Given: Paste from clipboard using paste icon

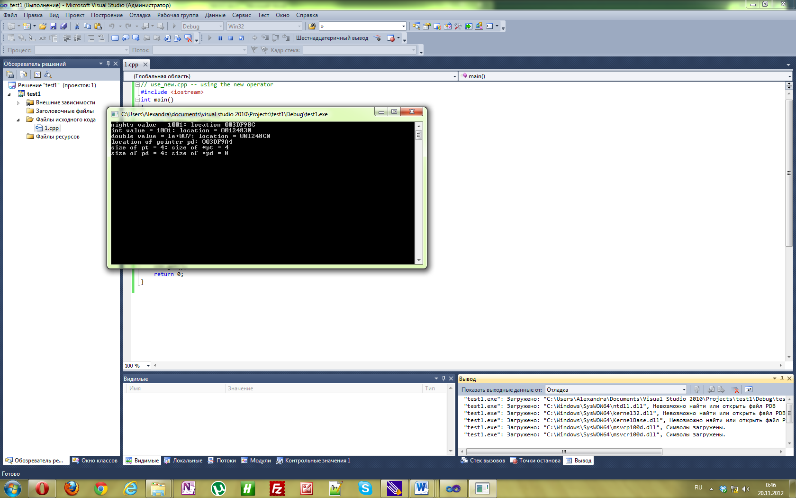Looking at the screenshot, I should [98, 26].
